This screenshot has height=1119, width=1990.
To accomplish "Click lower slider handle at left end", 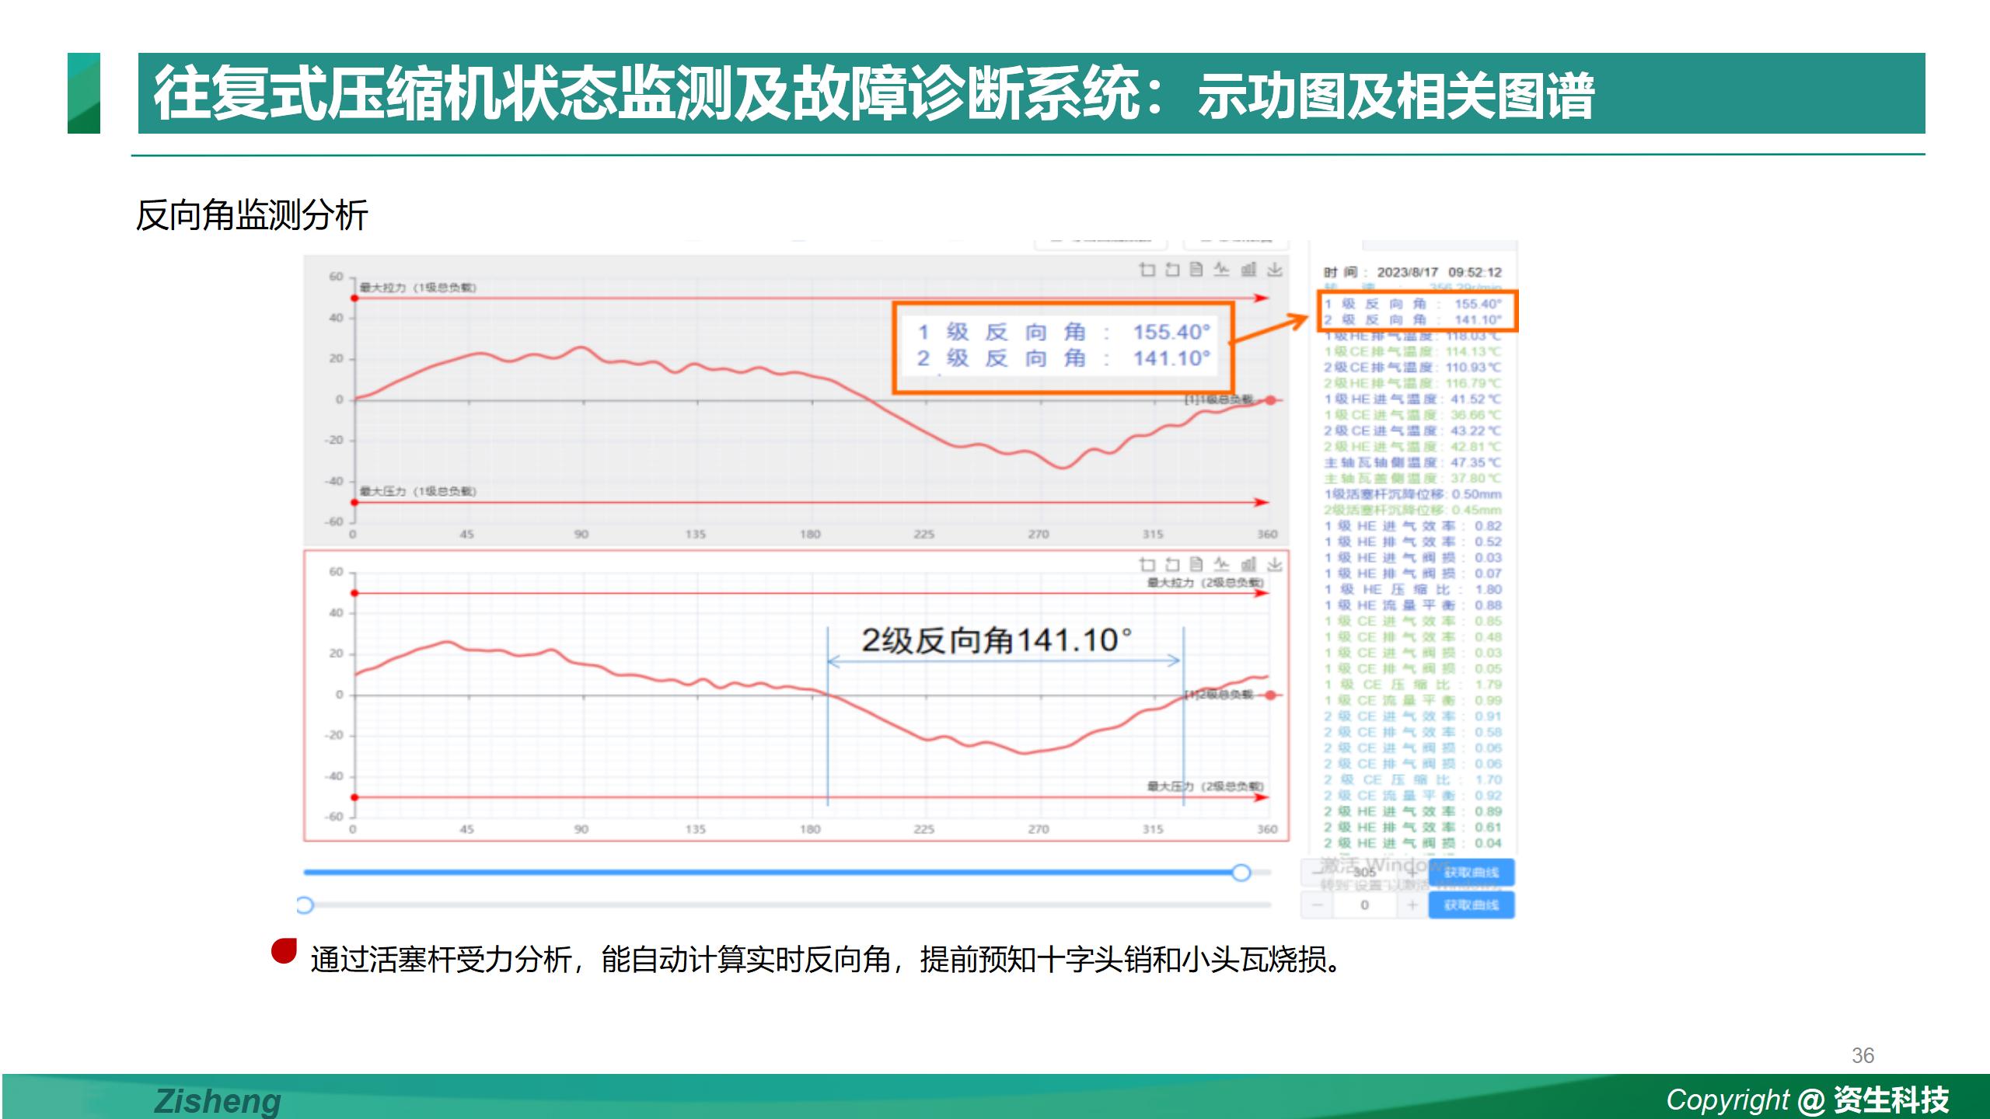I will [305, 905].
